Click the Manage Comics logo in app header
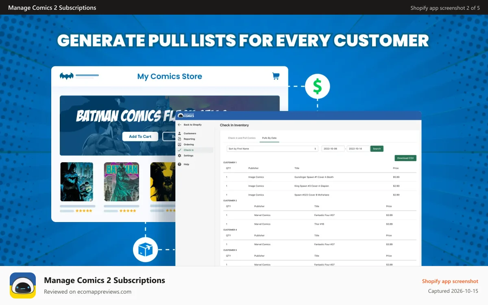Viewport: 488px width, 305px height. pyautogui.click(x=186, y=115)
